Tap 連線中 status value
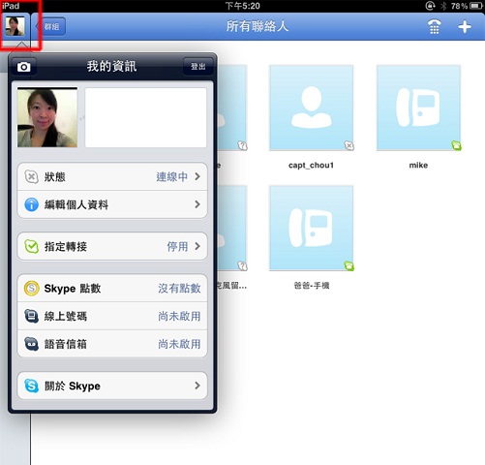This screenshot has height=465, width=485. 171,176
